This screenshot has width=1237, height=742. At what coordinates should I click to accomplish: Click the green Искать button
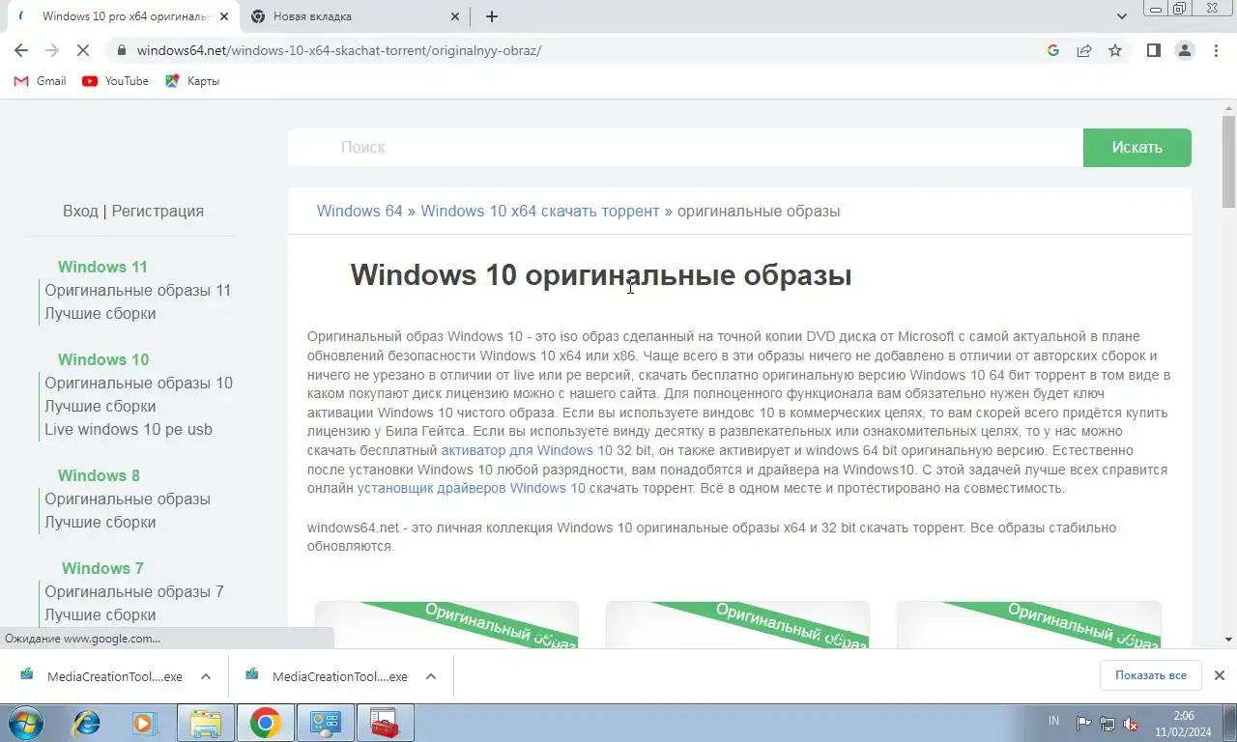[1136, 148]
